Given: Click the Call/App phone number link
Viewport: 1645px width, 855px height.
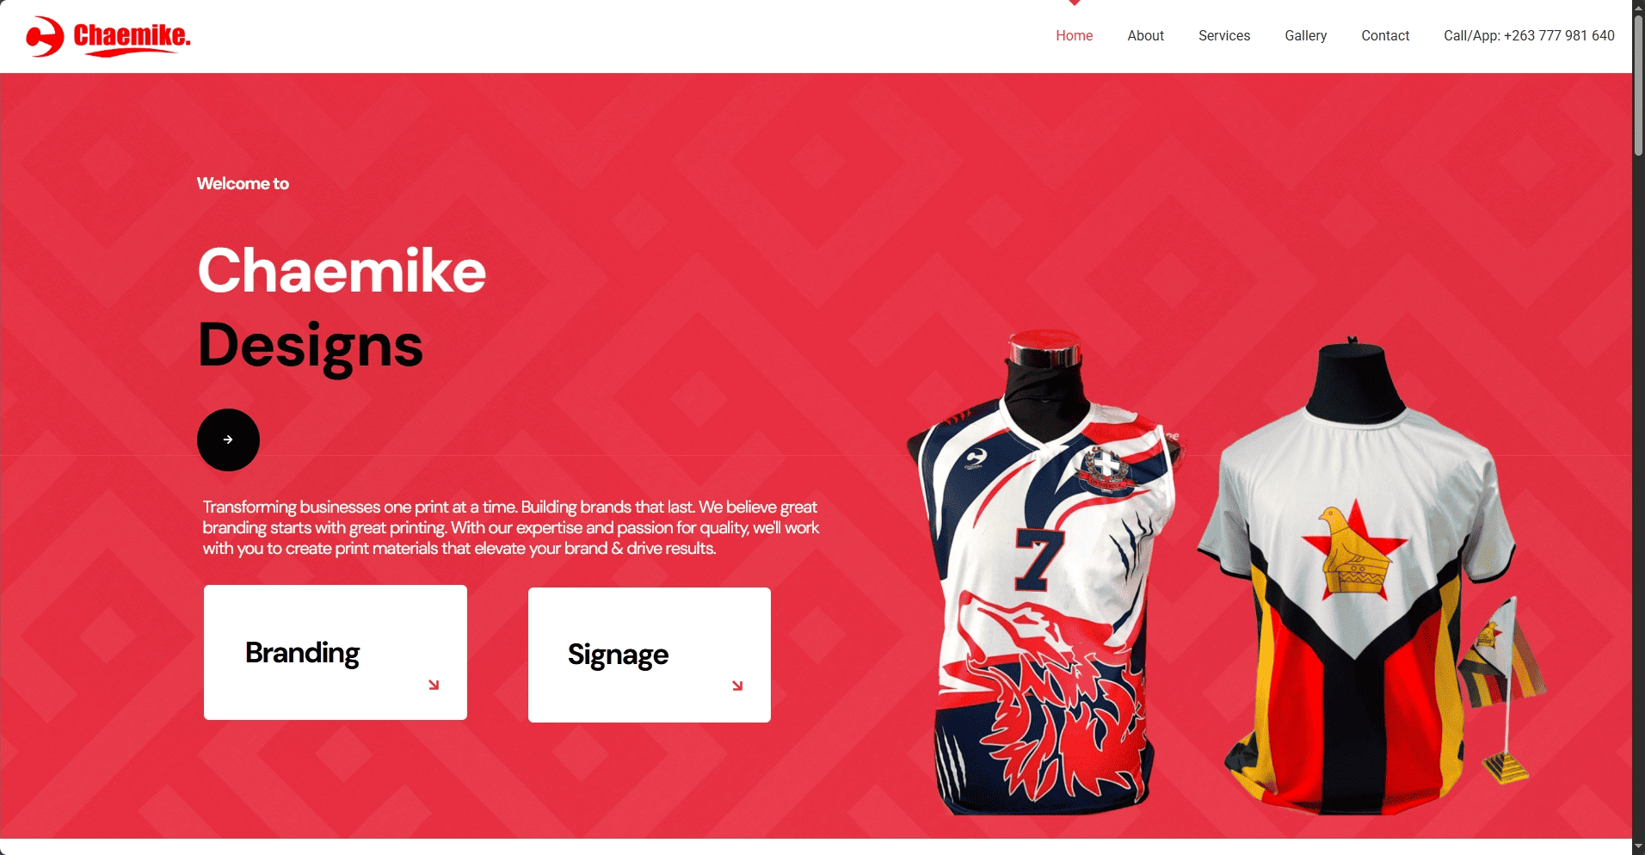Looking at the screenshot, I should [1529, 35].
